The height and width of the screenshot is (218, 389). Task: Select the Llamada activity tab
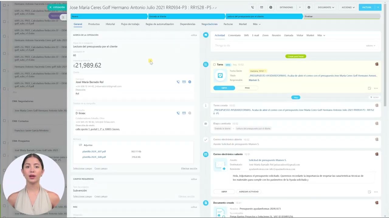click(288, 35)
